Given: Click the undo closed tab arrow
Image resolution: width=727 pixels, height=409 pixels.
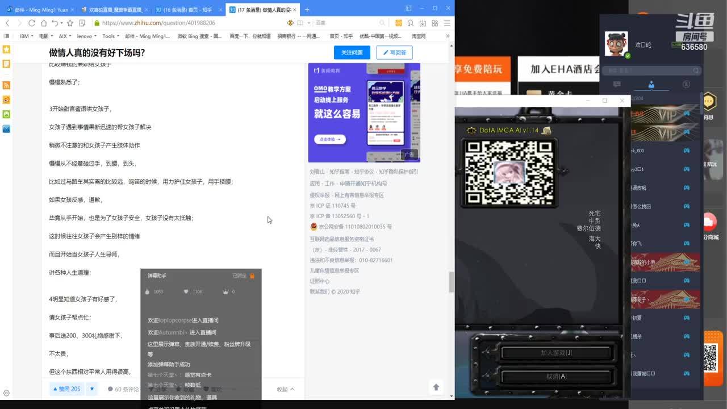Looking at the screenshot, I should point(55,23).
